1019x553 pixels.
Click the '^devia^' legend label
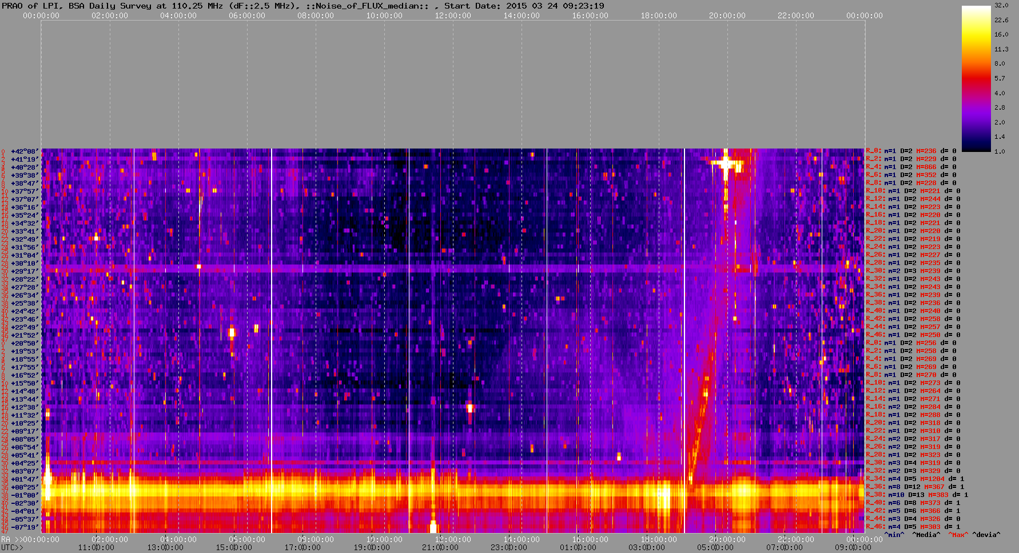986,535
